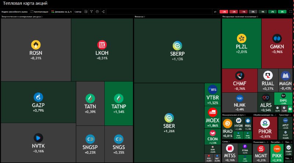Open the 'Капитализация' size-by dropdown
294x163 pixels.
39,12
